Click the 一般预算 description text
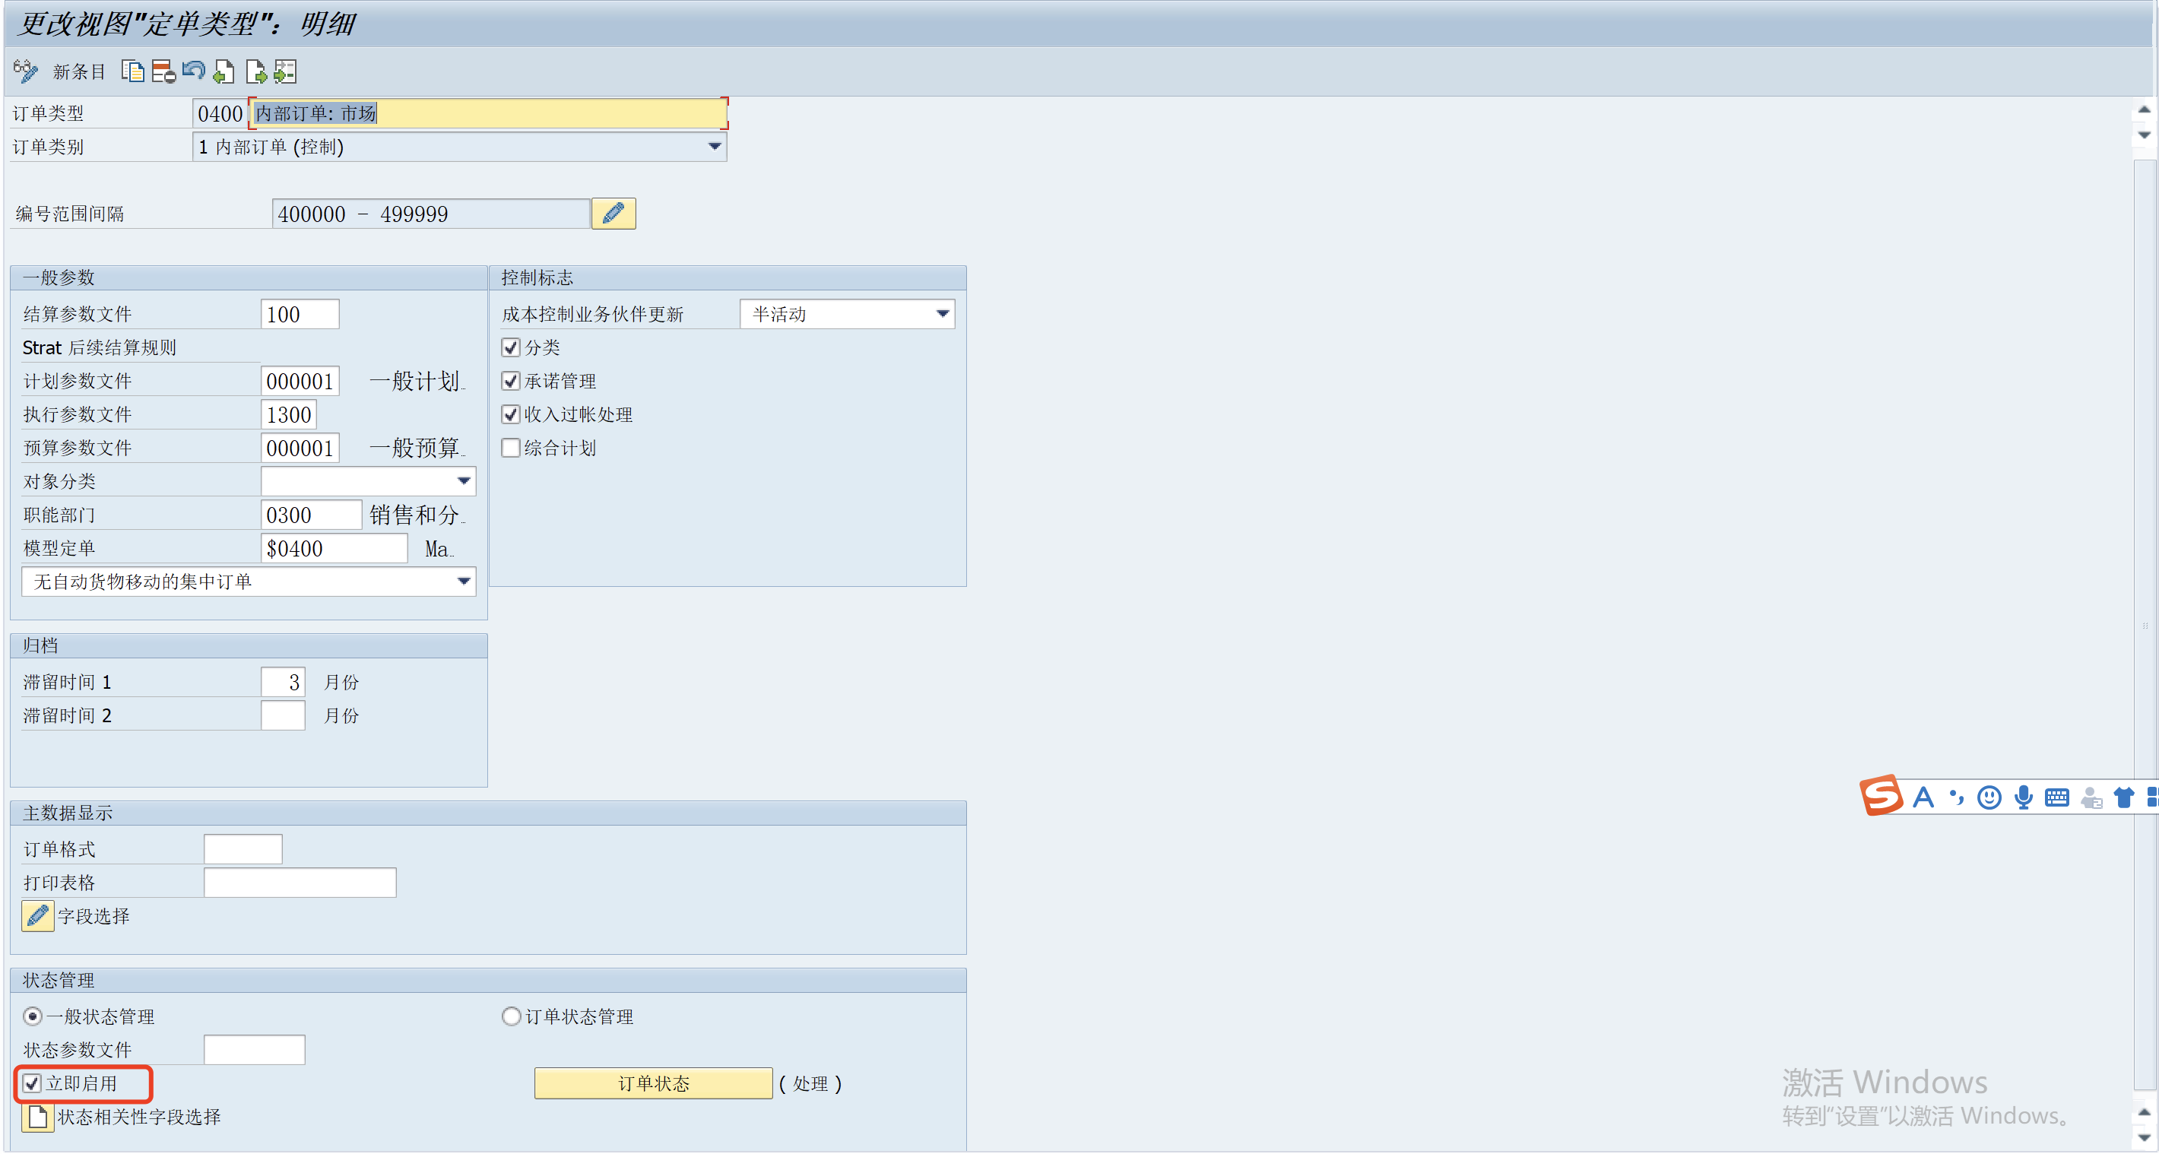The image size is (2159, 1154). coord(417,448)
